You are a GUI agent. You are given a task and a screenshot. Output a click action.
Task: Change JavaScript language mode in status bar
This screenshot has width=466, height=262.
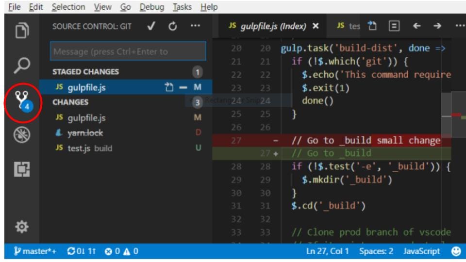(421, 251)
